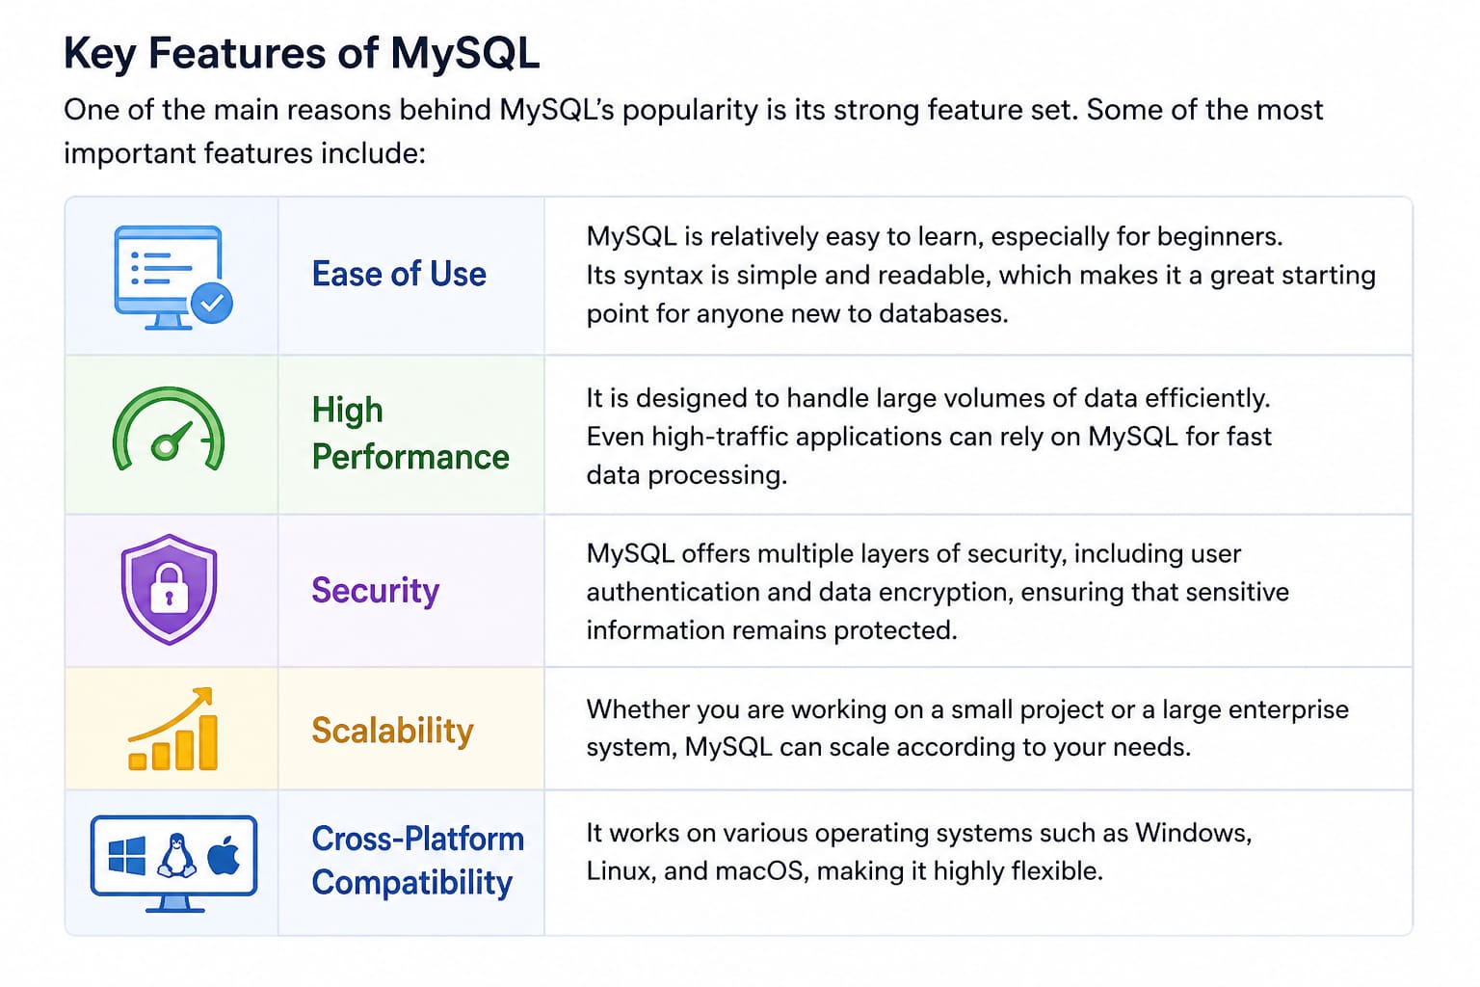Screen dimensions: 1480x987
Task: Click the intro paragraph about MySQL's popularity
Action: click(x=693, y=131)
